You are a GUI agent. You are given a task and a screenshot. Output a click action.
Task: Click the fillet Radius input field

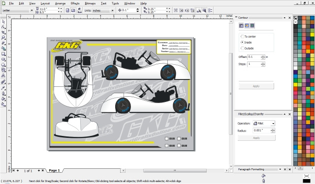(261, 131)
